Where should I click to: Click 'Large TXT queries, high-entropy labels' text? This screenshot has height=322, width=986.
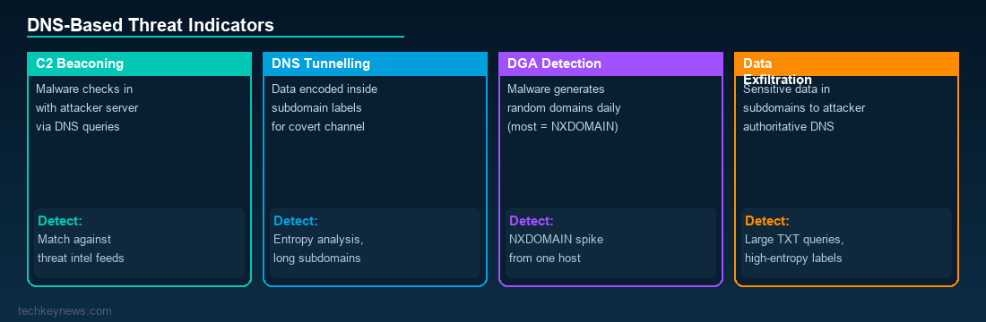pyautogui.click(x=794, y=249)
